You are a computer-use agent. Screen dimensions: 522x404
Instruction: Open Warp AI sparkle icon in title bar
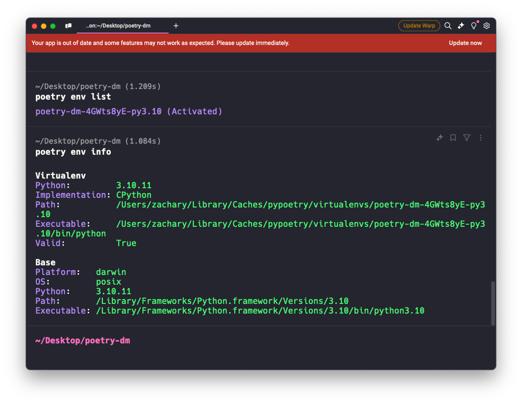tap(461, 26)
